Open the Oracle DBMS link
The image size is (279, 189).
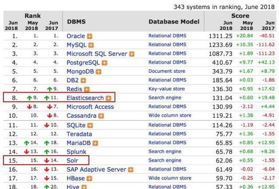(x=76, y=36)
